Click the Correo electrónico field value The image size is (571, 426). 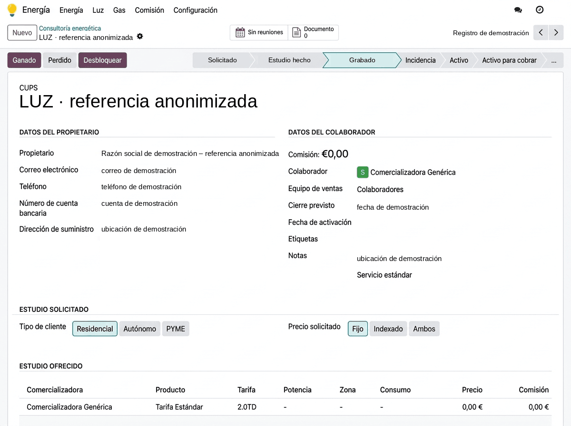click(139, 171)
